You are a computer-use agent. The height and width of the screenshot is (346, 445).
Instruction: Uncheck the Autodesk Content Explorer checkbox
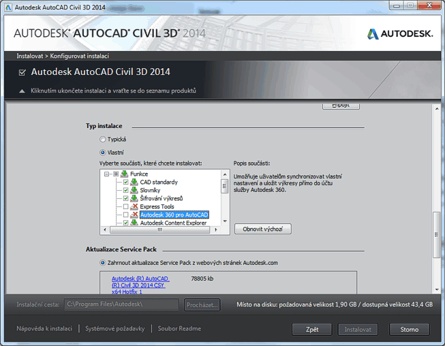(125, 223)
